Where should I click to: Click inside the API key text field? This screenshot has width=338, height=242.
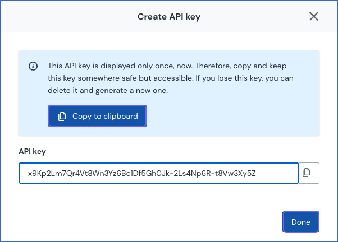[159, 173]
